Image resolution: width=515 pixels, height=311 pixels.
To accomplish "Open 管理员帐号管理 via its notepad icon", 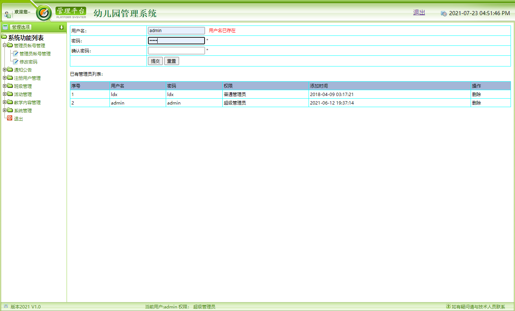I will [x=14, y=54].
